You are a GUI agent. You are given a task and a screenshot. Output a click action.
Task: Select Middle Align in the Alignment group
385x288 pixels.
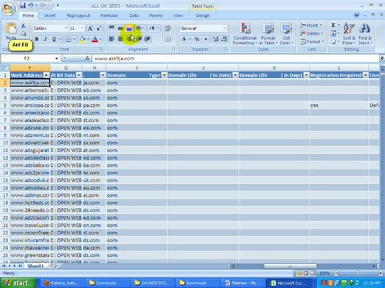pyautogui.click(x=120, y=28)
